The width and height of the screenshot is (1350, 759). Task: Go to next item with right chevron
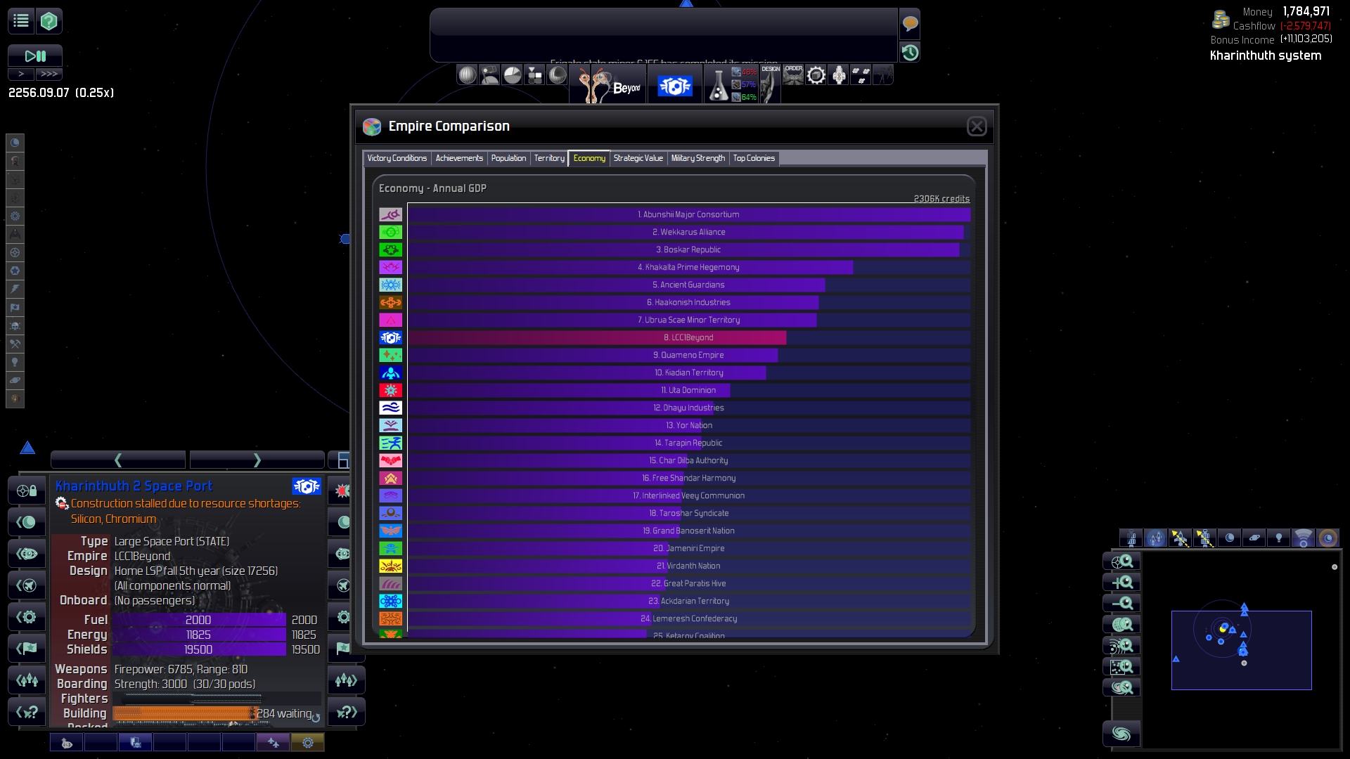[257, 460]
